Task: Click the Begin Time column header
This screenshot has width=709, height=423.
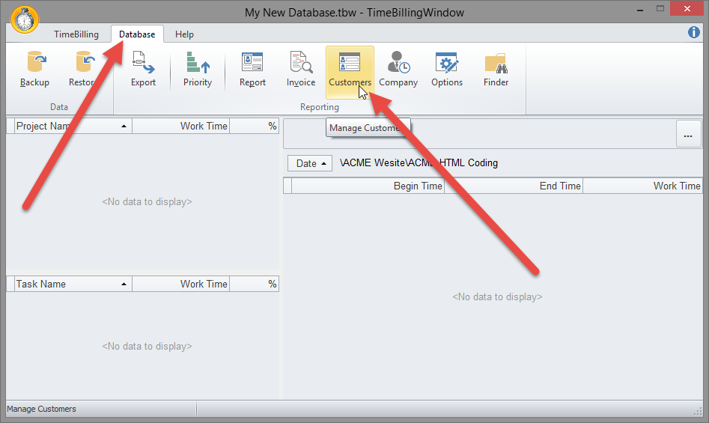Action: [368, 186]
